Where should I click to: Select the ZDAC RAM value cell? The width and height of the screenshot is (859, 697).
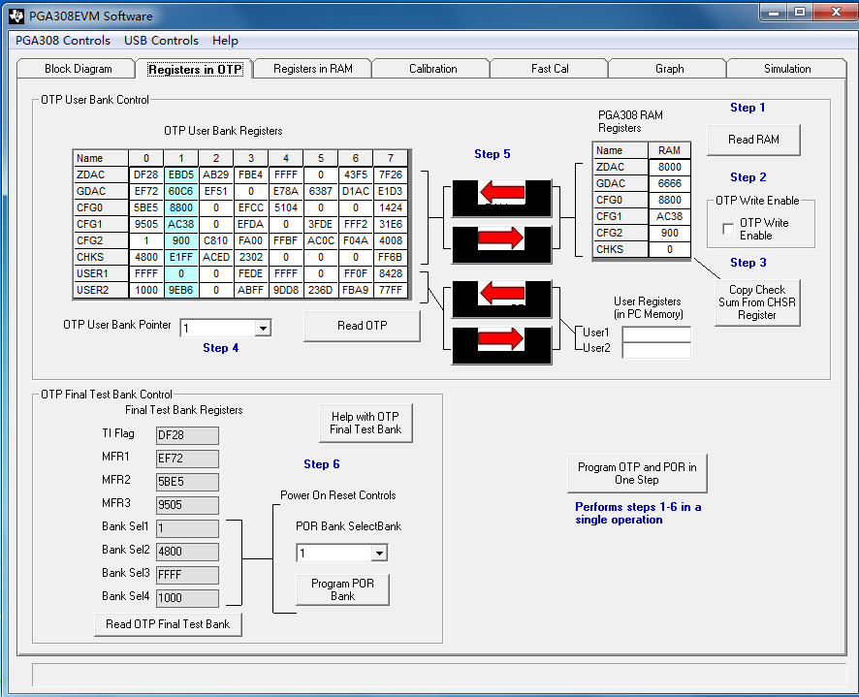669,168
